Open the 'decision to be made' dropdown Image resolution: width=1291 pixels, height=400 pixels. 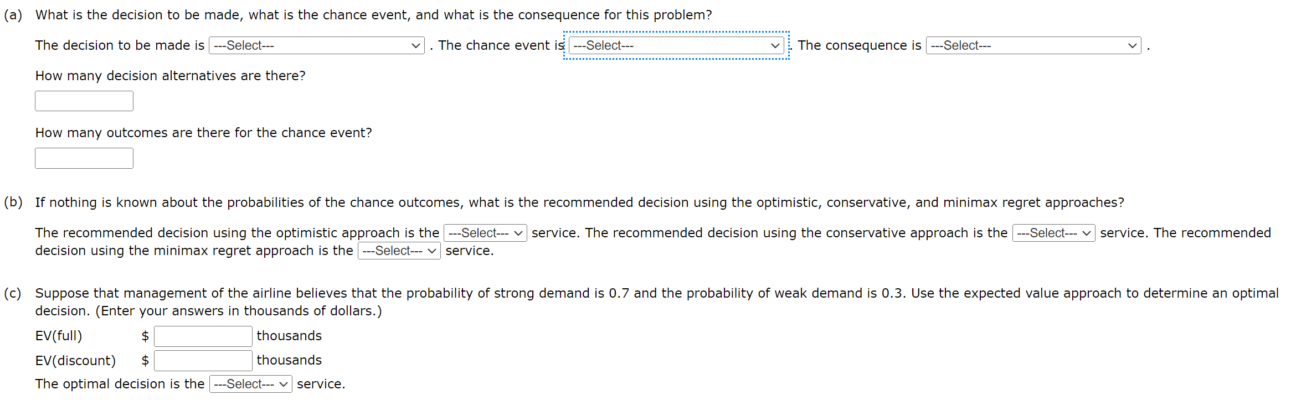[316, 45]
